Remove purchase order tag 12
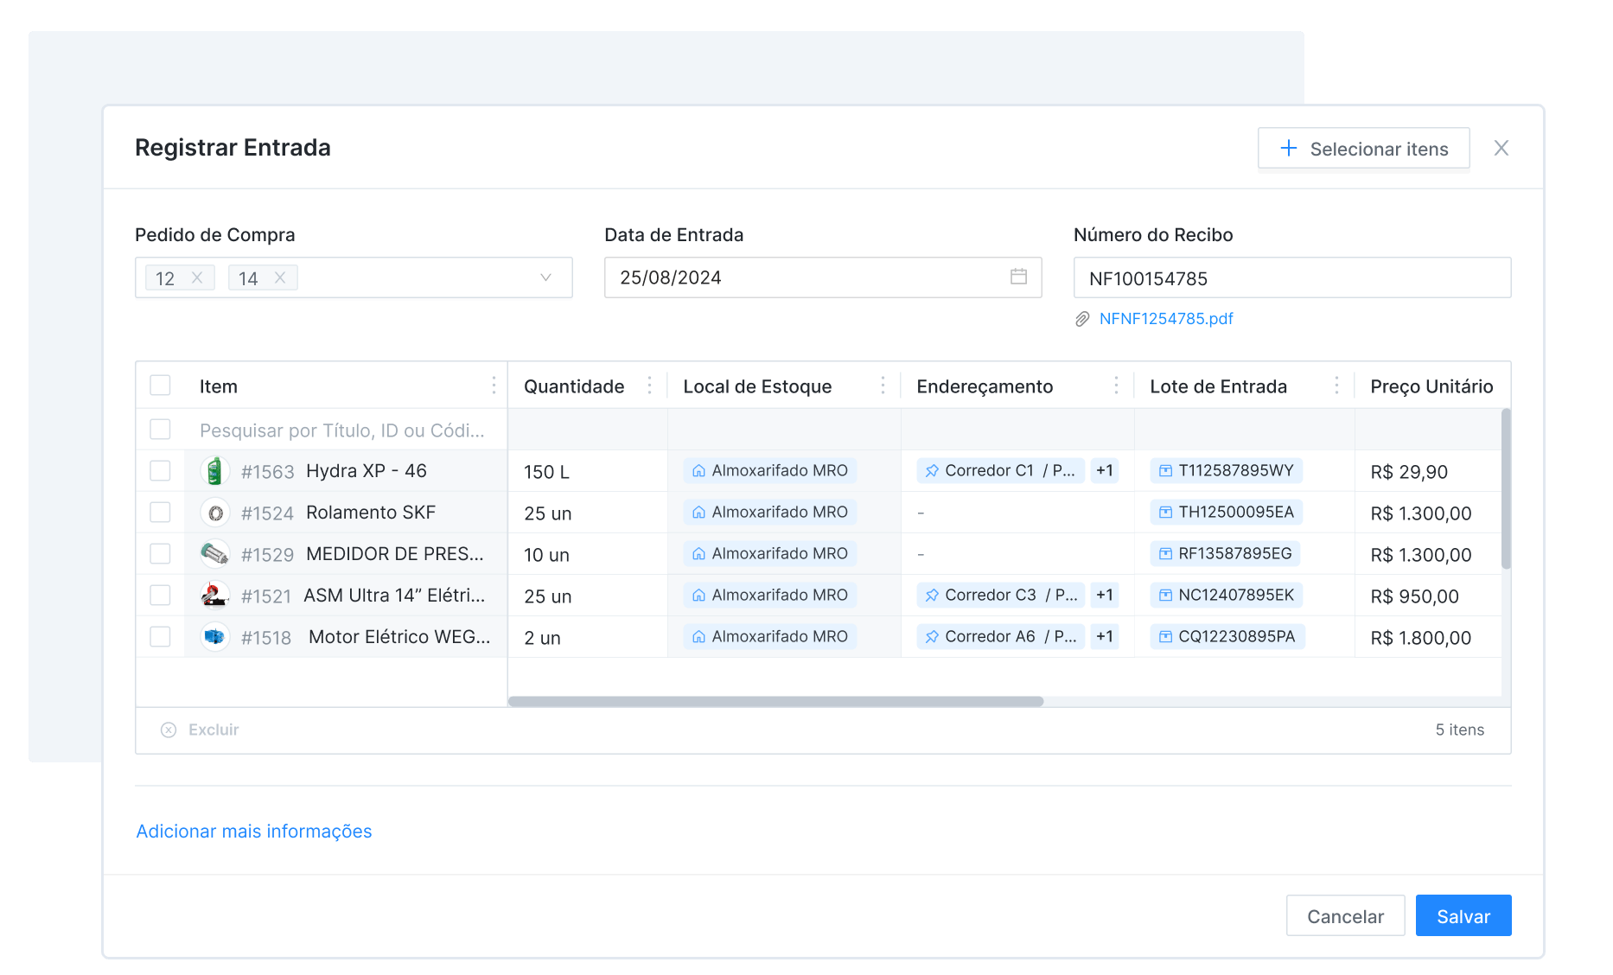This screenshot has width=1613, height=975. pyautogui.click(x=197, y=277)
